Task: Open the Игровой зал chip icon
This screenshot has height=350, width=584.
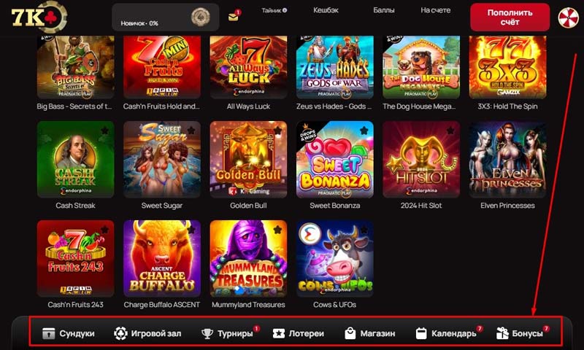Action: [120, 333]
